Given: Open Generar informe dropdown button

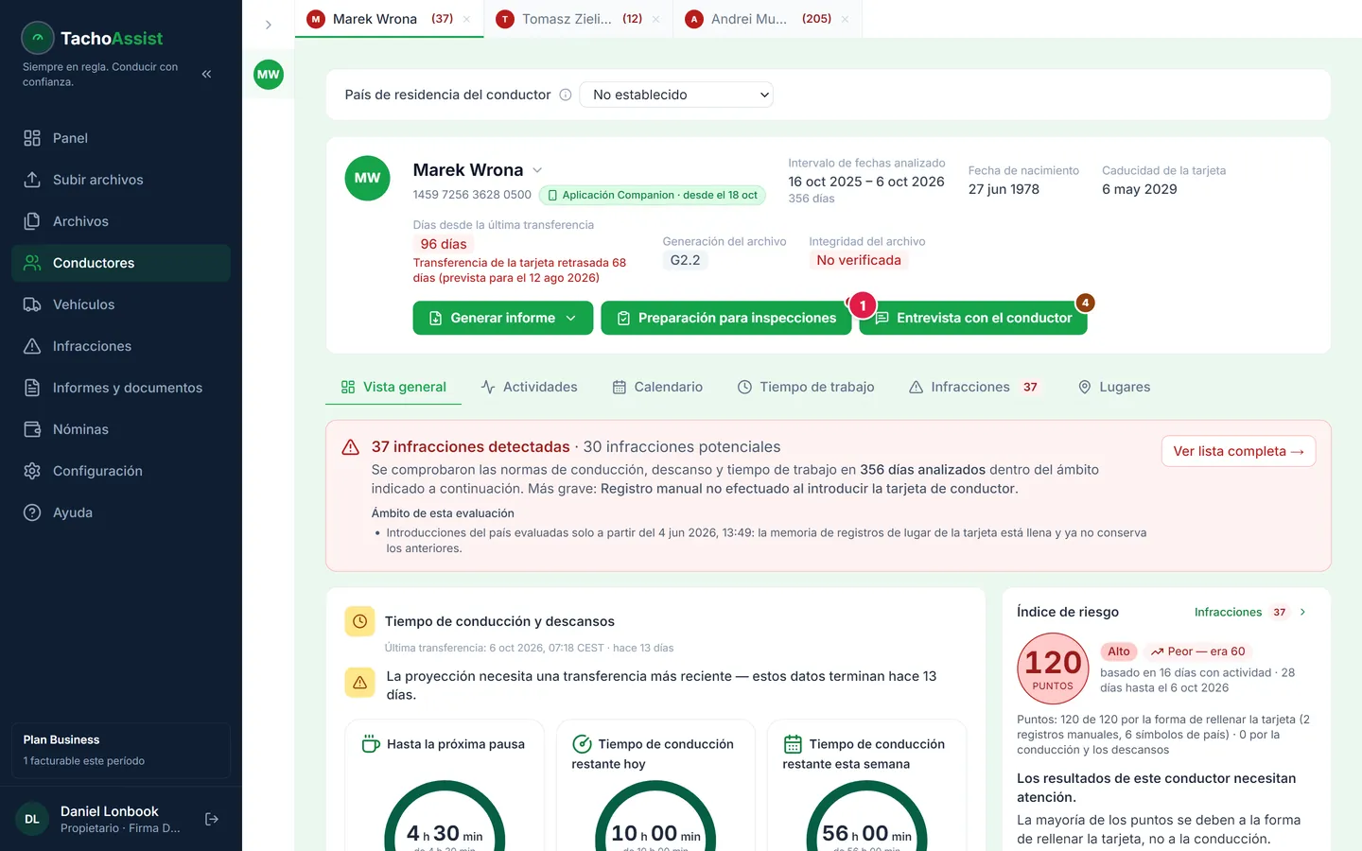Looking at the screenshot, I should click(503, 318).
